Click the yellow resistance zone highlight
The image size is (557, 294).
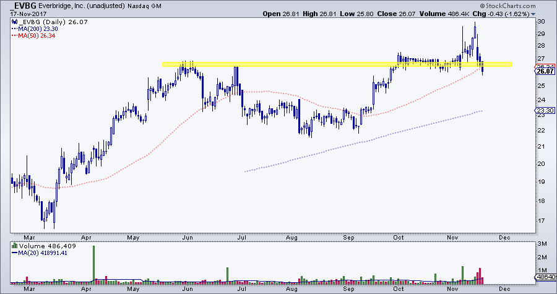[278, 64]
